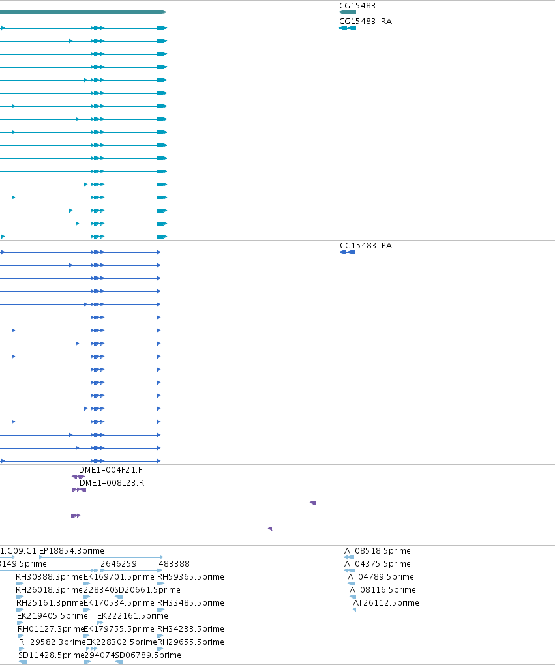Select the SD06789.5prime label
Viewport: 555px width, 665px height.
(148, 655)
